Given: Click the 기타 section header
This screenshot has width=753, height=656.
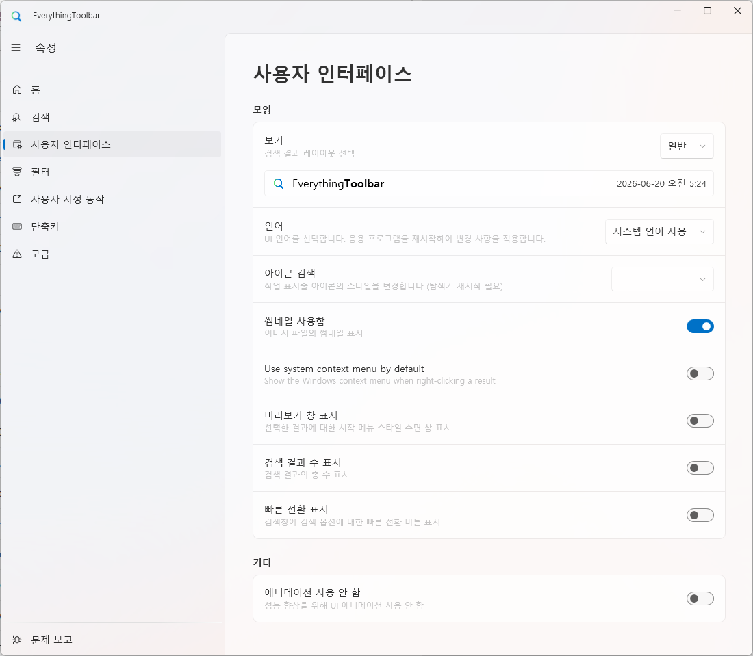Looking at the screenshot, I should click(262, 562).
